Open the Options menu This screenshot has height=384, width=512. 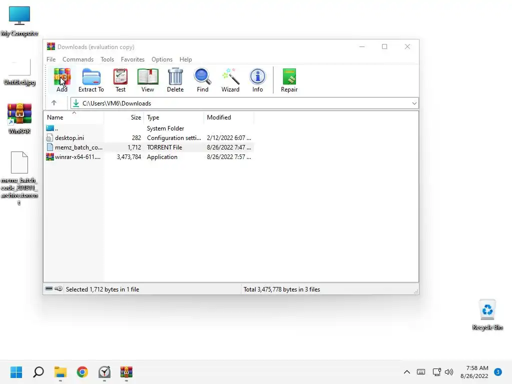click(162, 59)
